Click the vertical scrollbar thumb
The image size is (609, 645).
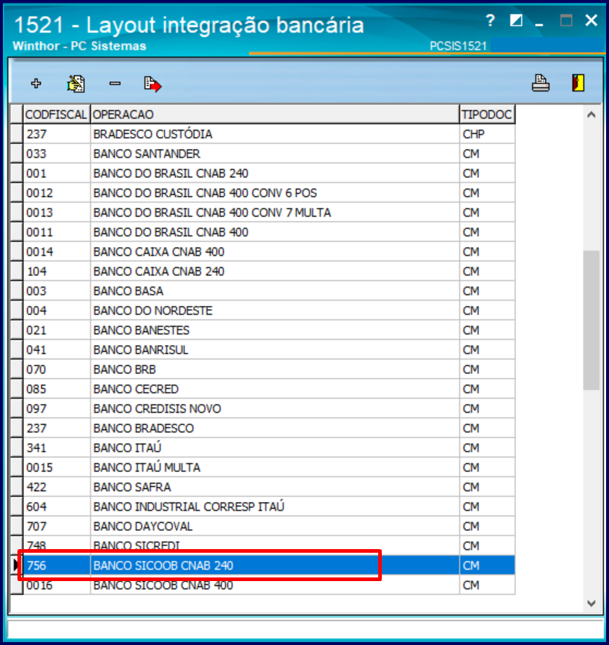[x=591, y=320]
